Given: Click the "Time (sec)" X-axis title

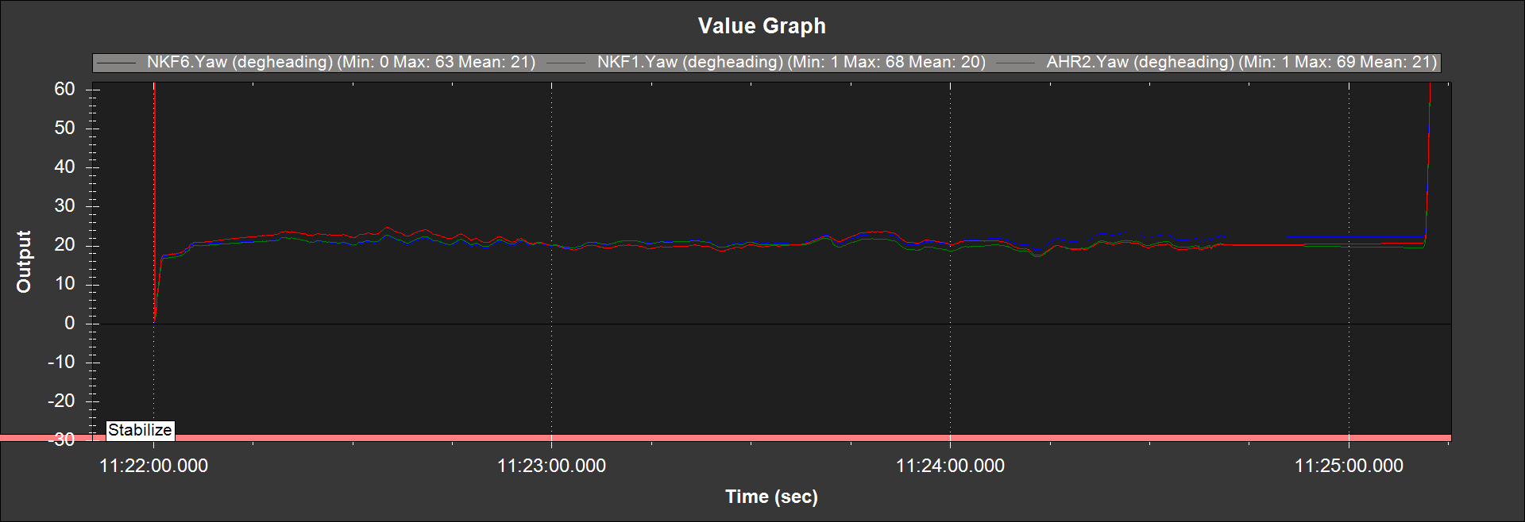Looking at the screenshot, I should 771,497.
